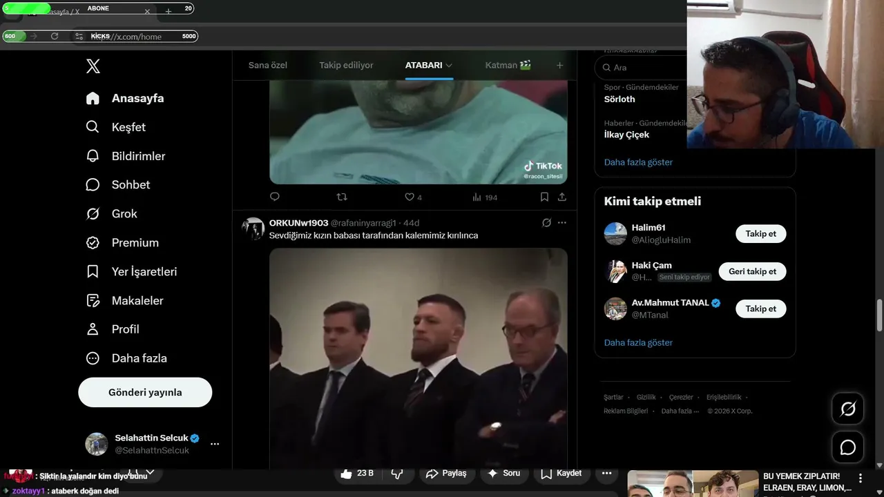Open options for the suggested YouTube video
Screen dimensions: 884x497
pyautogui.click(x=861, y=478)
